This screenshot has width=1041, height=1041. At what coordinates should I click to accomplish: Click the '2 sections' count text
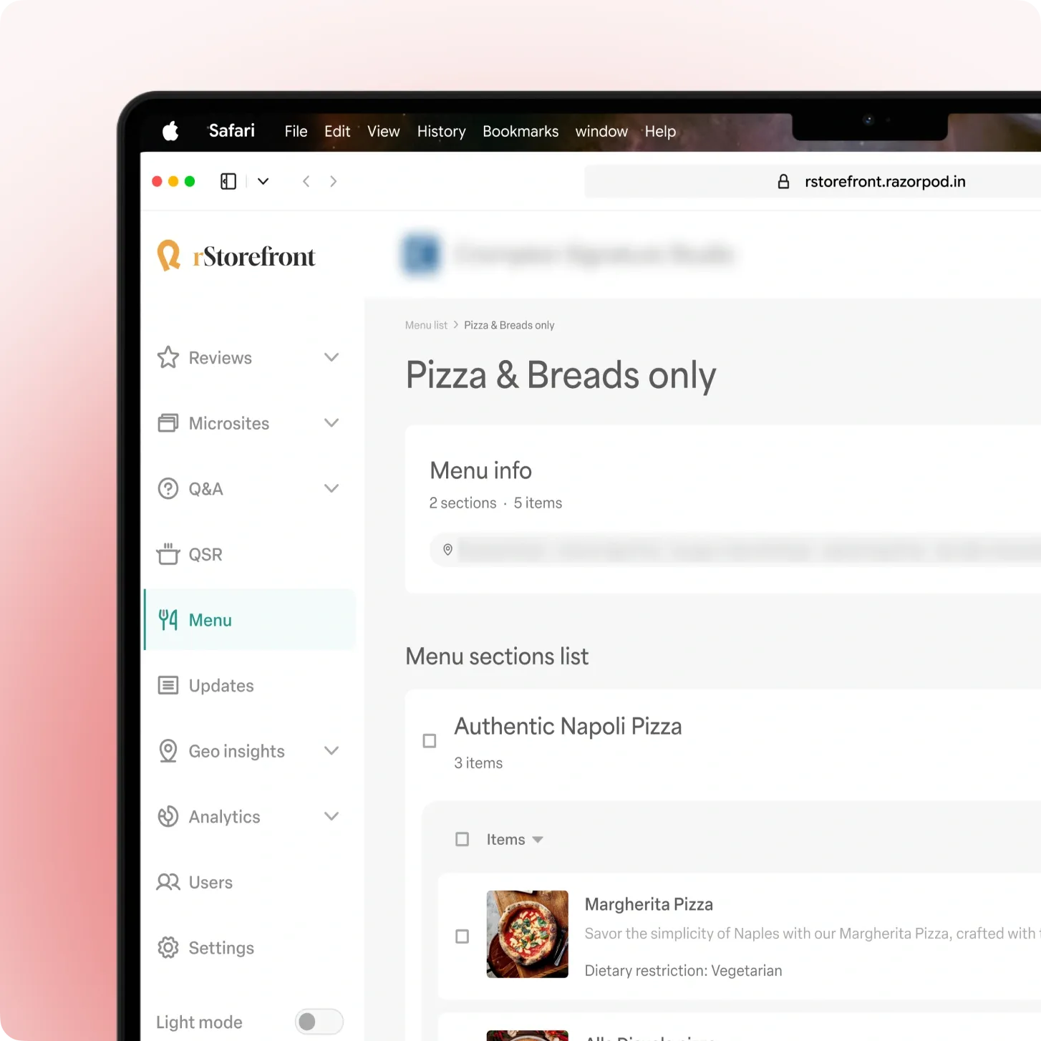463,503
